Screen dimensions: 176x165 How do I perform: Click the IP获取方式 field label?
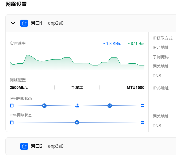point(163,38)
